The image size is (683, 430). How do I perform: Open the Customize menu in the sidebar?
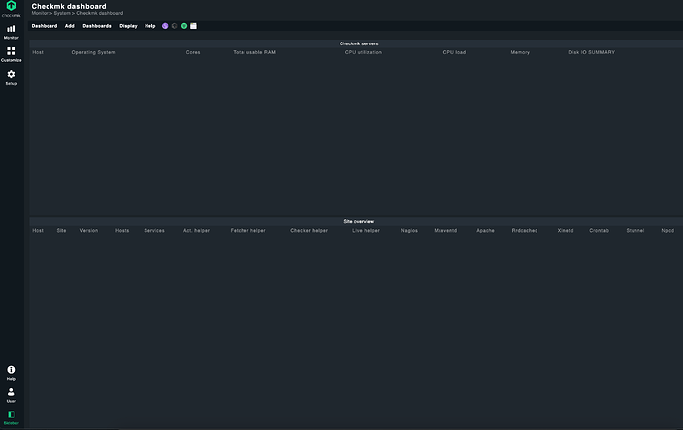(x=11, y=53)
